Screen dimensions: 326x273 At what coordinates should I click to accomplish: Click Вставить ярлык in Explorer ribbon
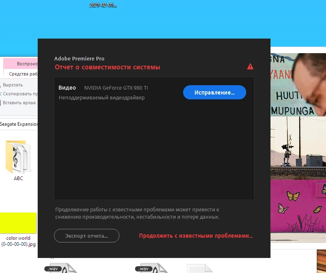(x=19, y=103)
